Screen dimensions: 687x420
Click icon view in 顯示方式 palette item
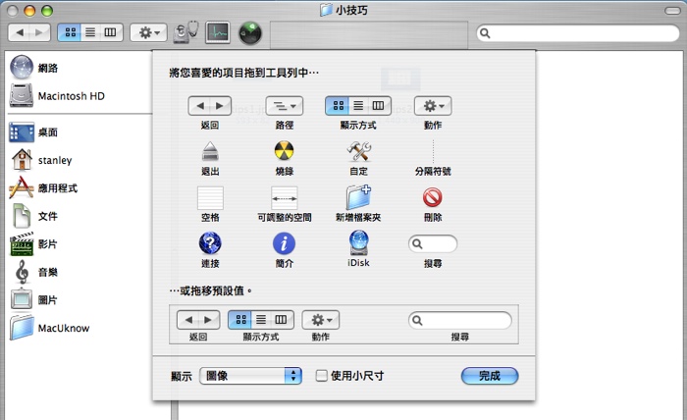tap(338, 106)
